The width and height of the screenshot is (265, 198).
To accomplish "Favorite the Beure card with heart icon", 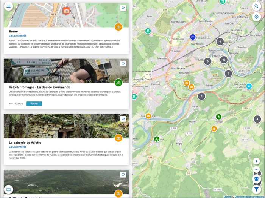I will 123,8.
